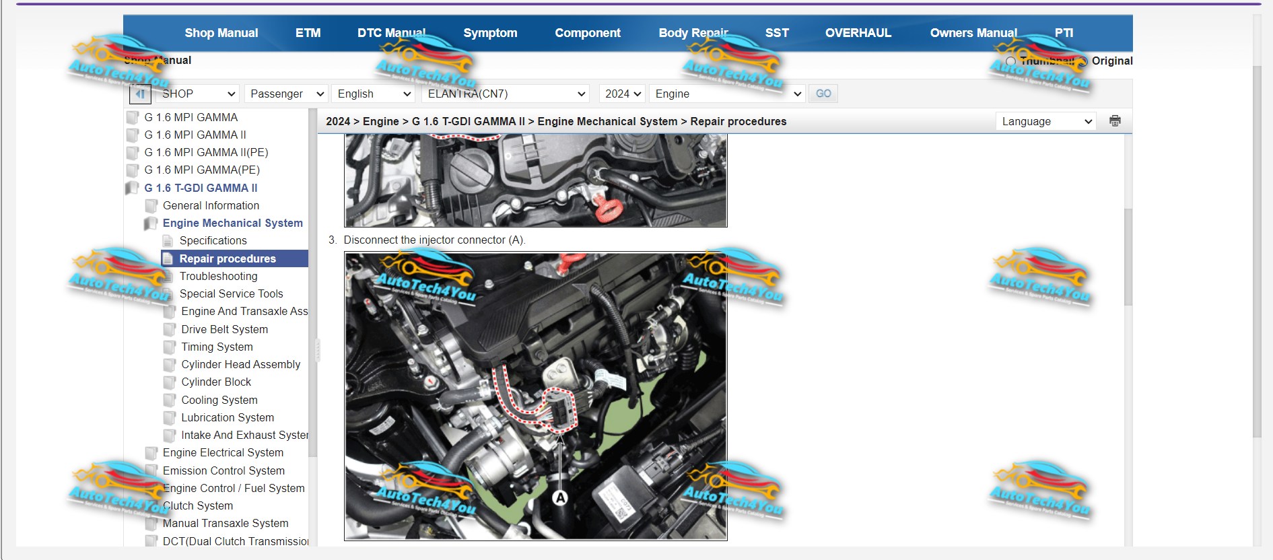Click the Timing System book icon
The image size is (1273, 560).
click(x=170, y=347)
